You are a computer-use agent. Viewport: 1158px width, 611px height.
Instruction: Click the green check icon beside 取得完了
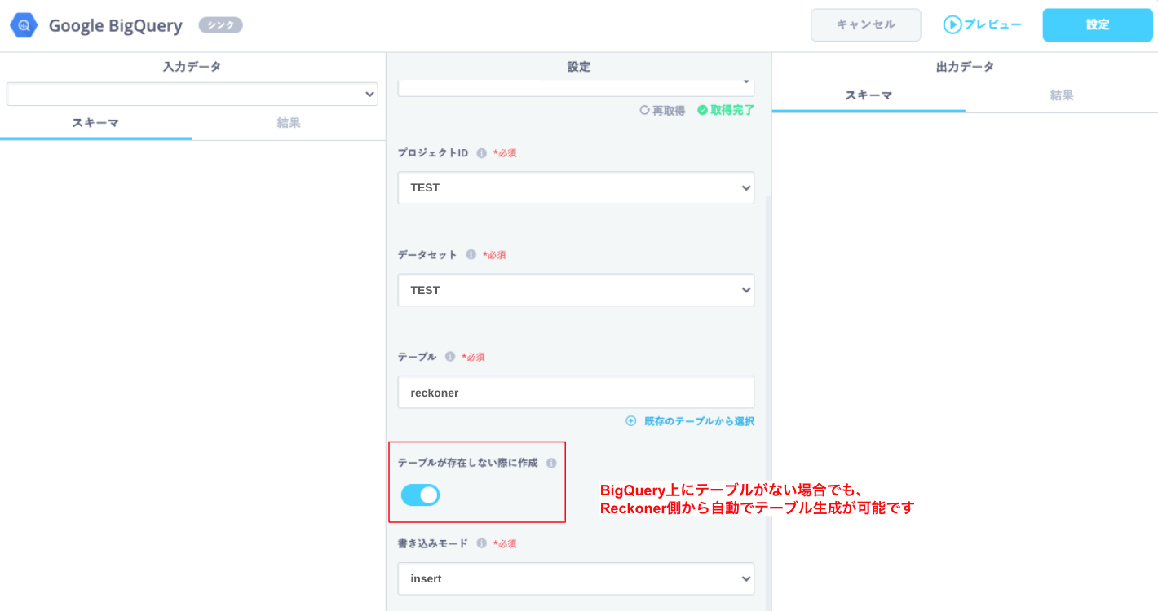702,110
